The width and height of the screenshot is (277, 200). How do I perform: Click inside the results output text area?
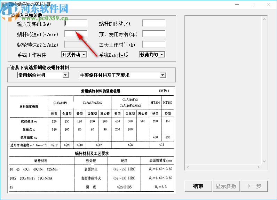(224, 90)
